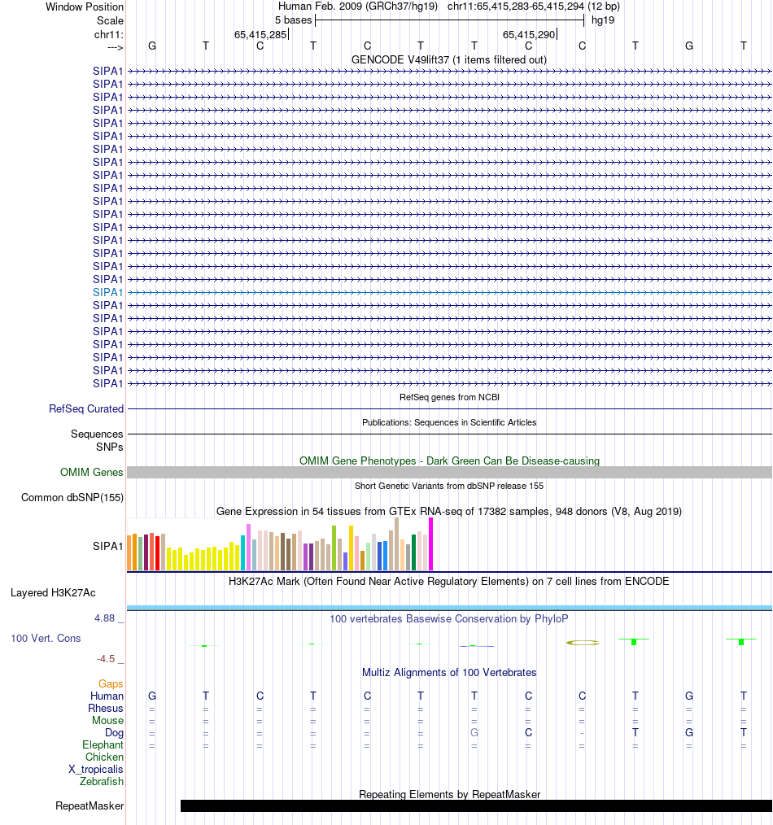This screenshot has width=773, height=825.
Task: Click the dark green bar in GTEx chart
Action: 413,552
